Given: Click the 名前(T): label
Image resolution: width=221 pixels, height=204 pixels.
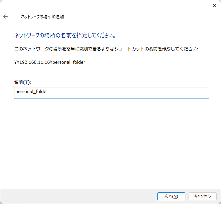Looking at the screenshot, I should click(x=23, y=82).
